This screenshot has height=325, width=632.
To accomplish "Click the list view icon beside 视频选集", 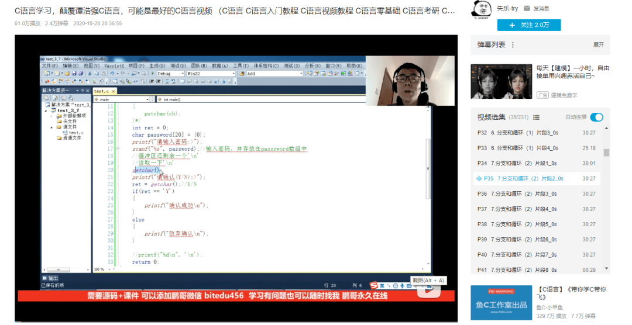I will 536,117.
